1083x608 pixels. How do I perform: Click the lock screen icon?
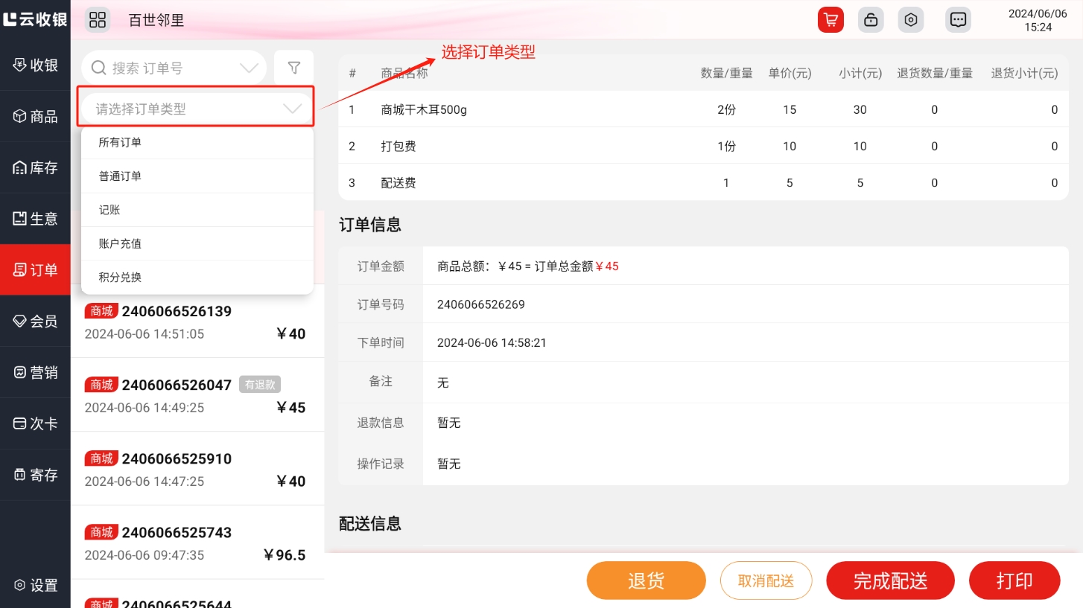pyautogui.click(x=870, y=20)
